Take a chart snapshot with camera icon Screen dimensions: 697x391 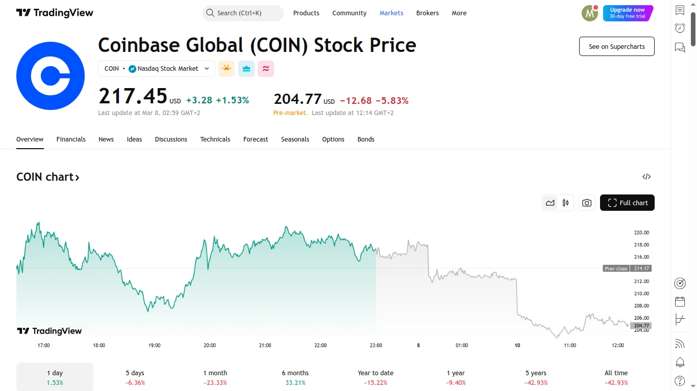click(x=587, y=203)
